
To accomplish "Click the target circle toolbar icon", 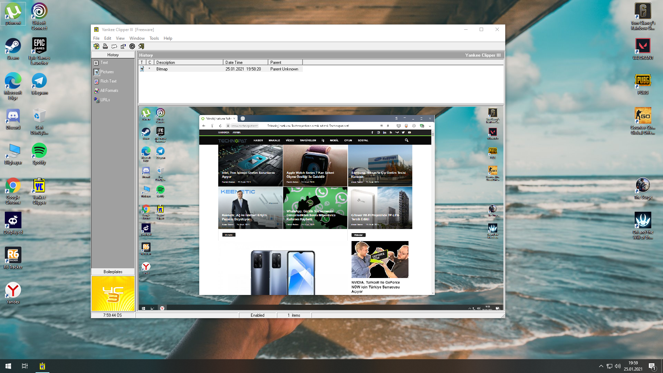I will click(132, 46).
